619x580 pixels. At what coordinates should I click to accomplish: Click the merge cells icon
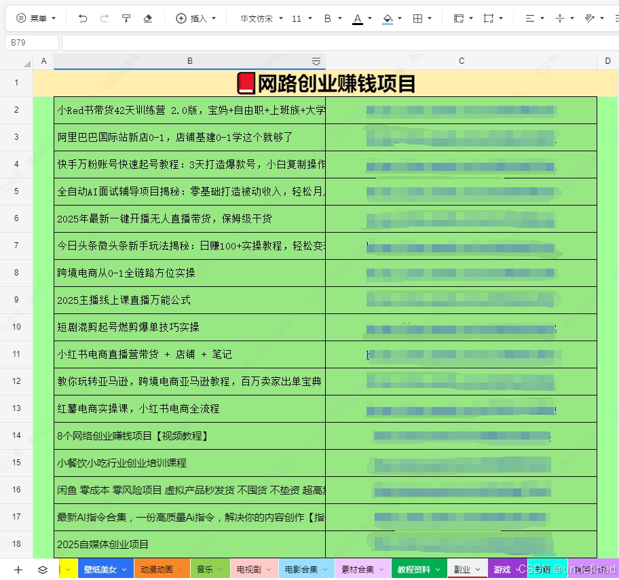click(x=489, y=18)
